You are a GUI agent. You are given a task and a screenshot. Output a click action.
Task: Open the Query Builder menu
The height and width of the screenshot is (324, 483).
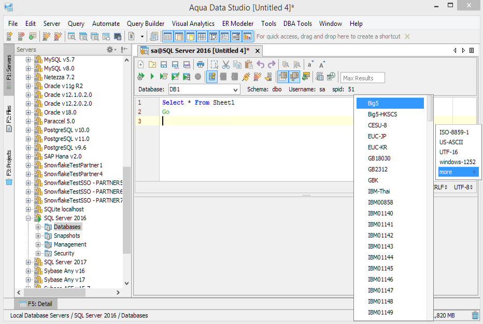point(146,23)
